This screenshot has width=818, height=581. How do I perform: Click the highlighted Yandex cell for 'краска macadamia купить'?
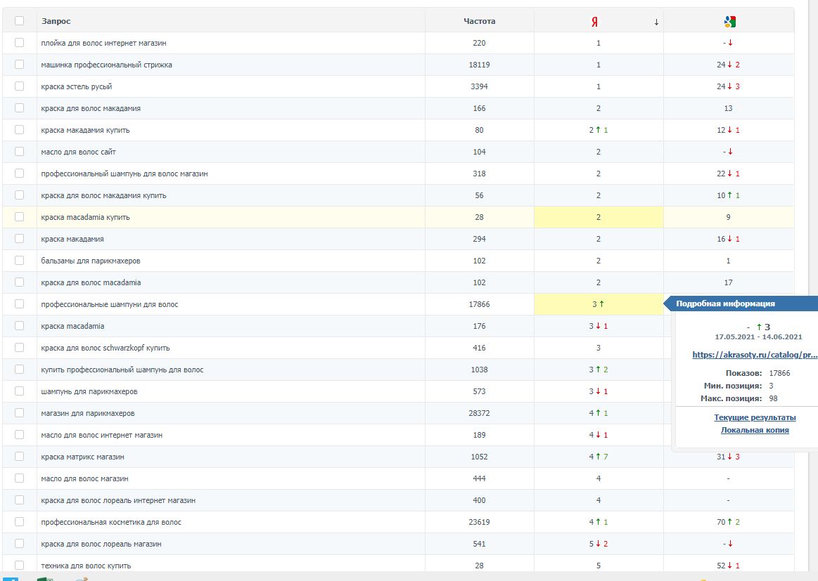(599, 217)
